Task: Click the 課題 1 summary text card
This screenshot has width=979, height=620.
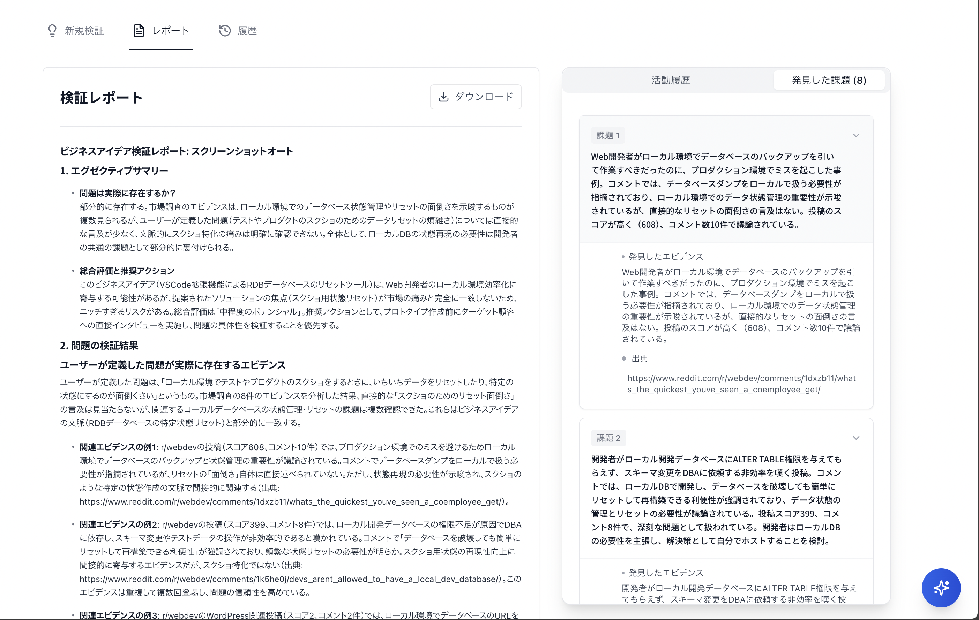Action: point(716,190)
